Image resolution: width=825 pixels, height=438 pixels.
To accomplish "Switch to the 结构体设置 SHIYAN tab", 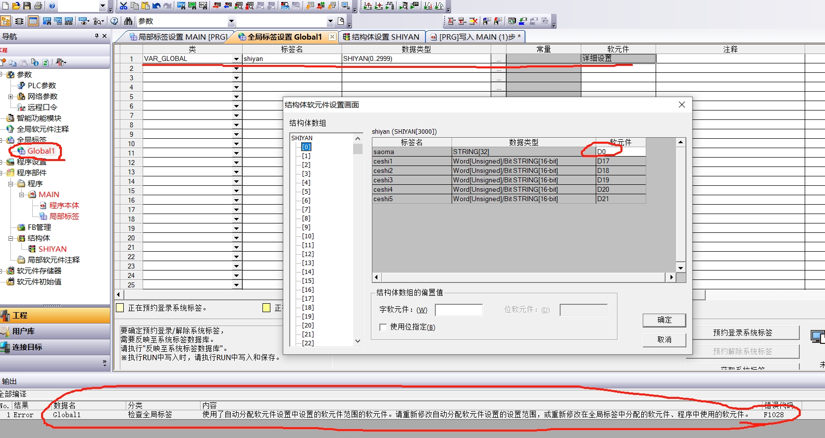I will pyautogui.click(x=381, y=37).
